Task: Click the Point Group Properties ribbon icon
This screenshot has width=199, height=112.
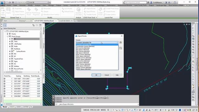Action: point(36,12)
